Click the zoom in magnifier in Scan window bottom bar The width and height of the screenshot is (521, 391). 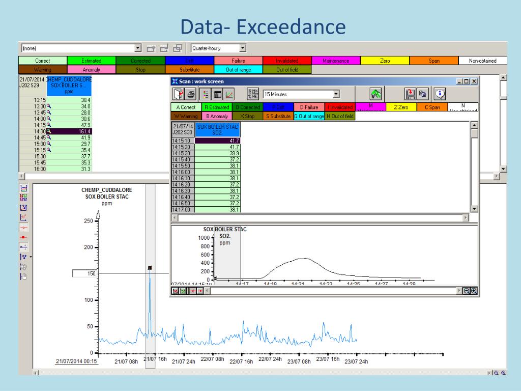coord(474,291)
